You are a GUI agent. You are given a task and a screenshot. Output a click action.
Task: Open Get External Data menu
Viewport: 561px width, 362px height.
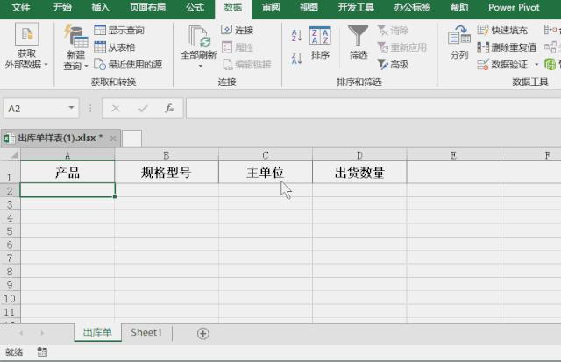click(x=26, y=46)
